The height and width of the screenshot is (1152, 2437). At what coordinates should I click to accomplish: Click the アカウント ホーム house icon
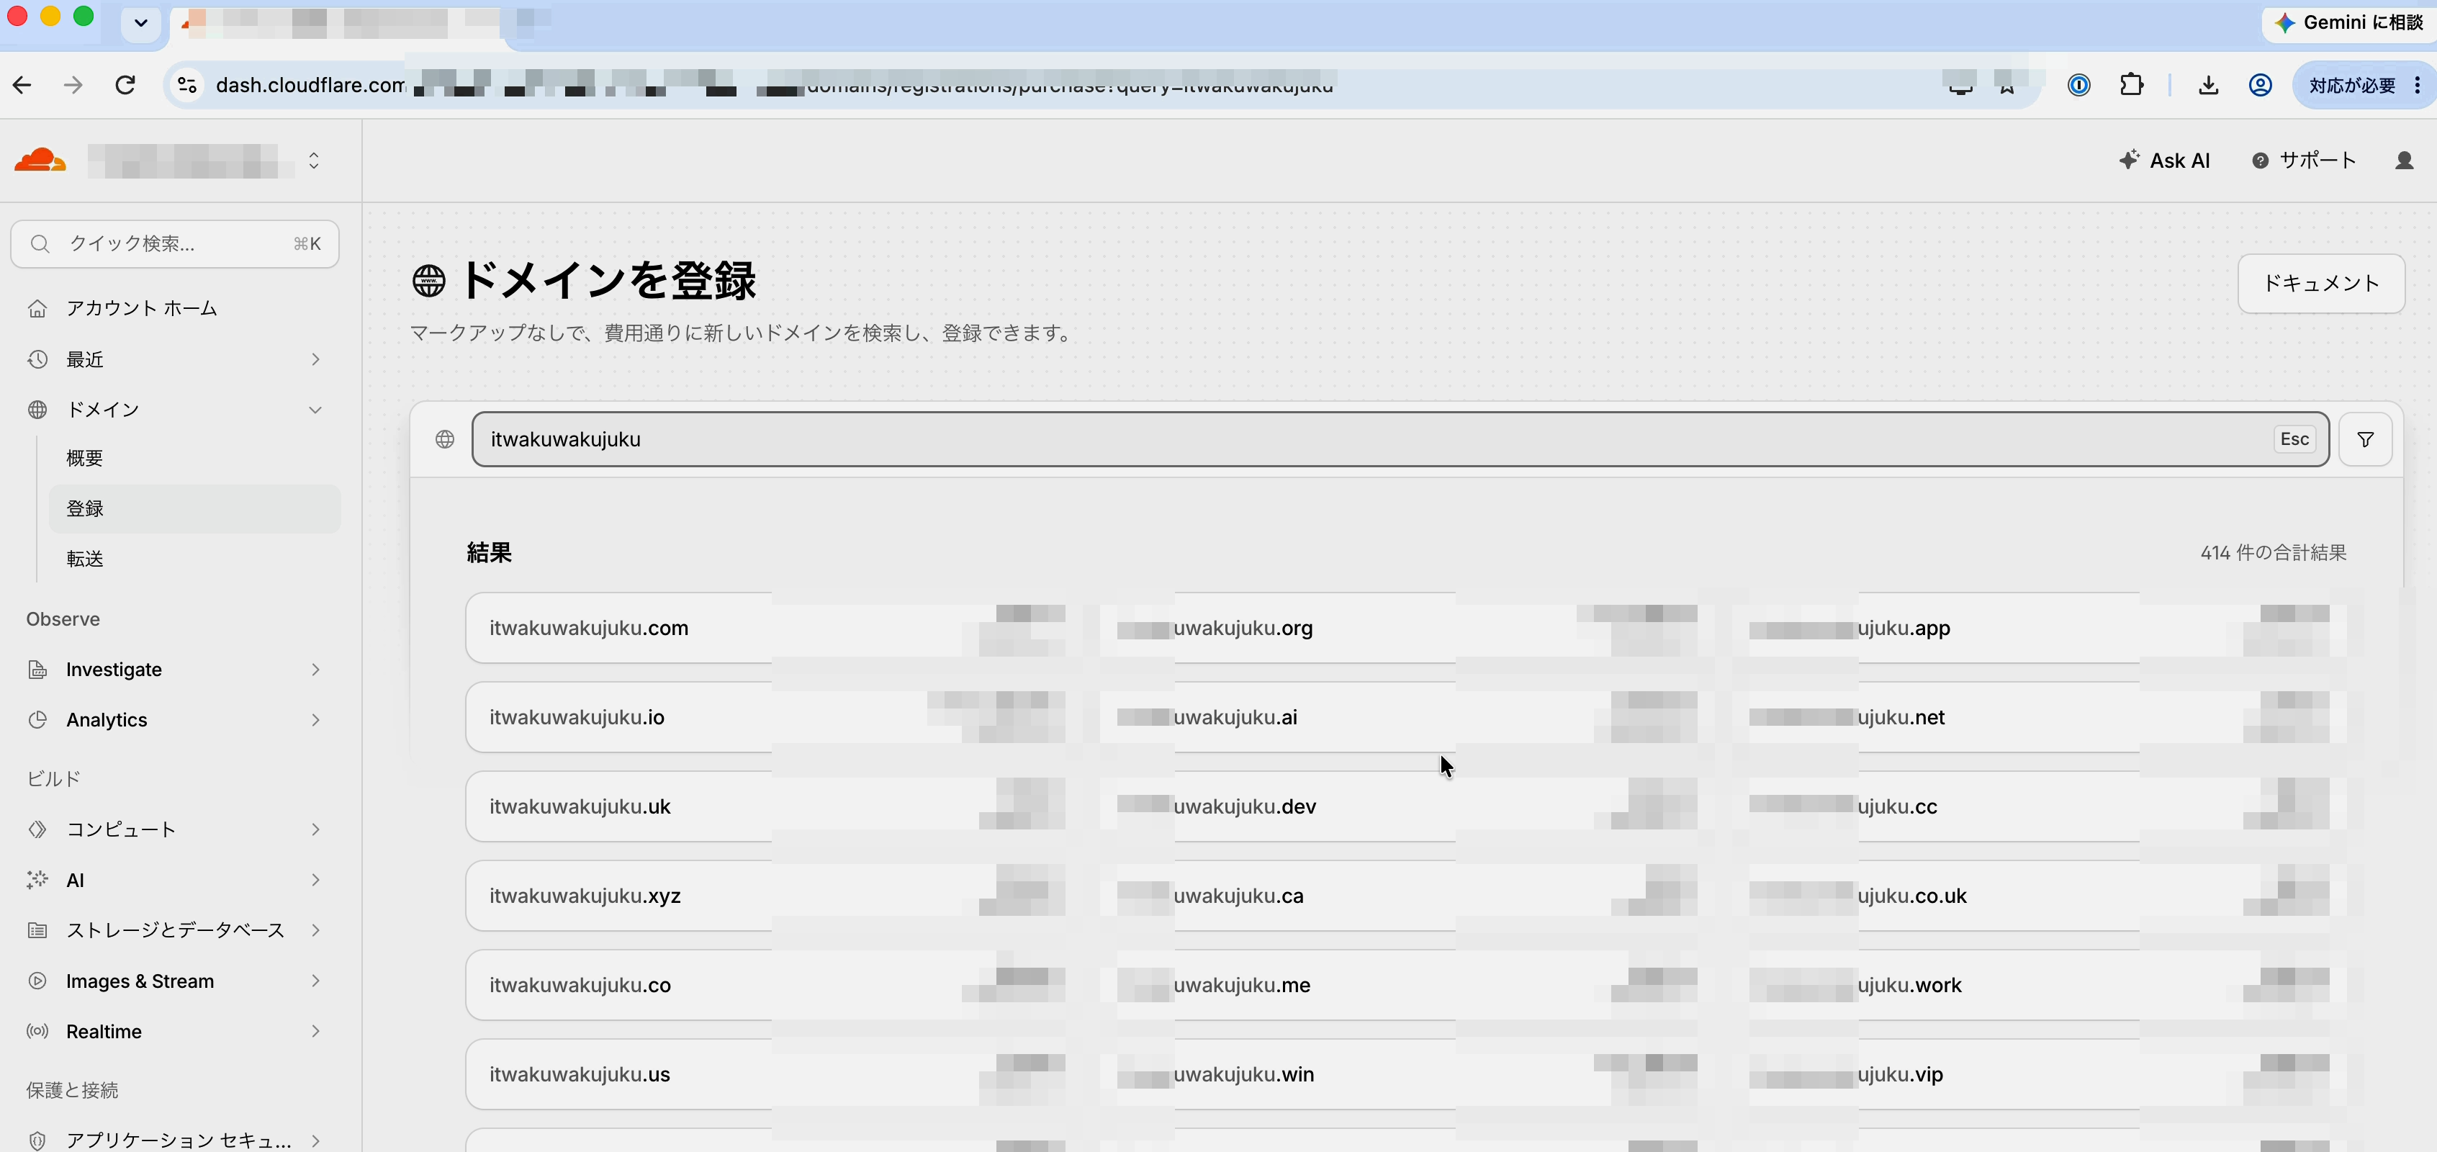38,308
